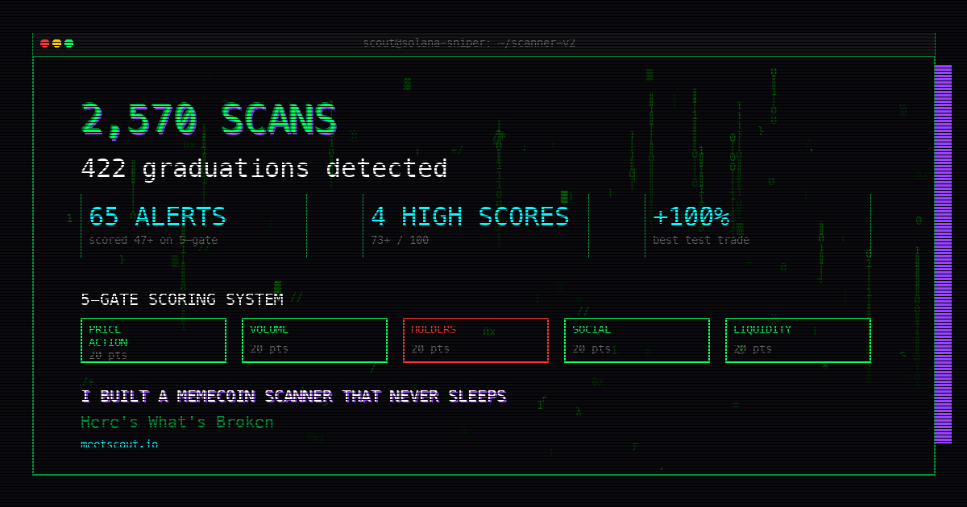
Task: Toggle the 8x marker on HOLDERS card
Action: coord(490,331)
